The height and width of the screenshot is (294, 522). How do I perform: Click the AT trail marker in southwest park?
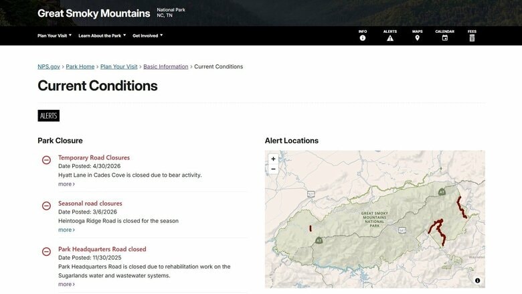pyautogui.click(x=319, y=240)
